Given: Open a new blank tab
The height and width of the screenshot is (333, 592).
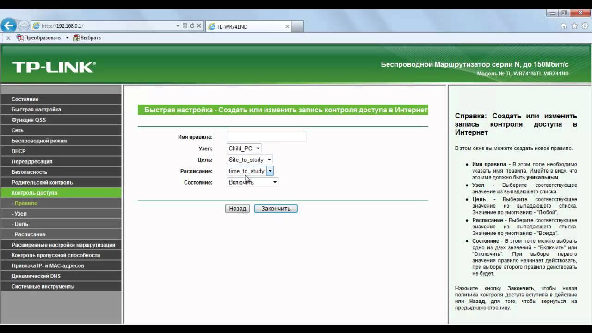Looking at the screenshot, I should click(x=298, y=26).
